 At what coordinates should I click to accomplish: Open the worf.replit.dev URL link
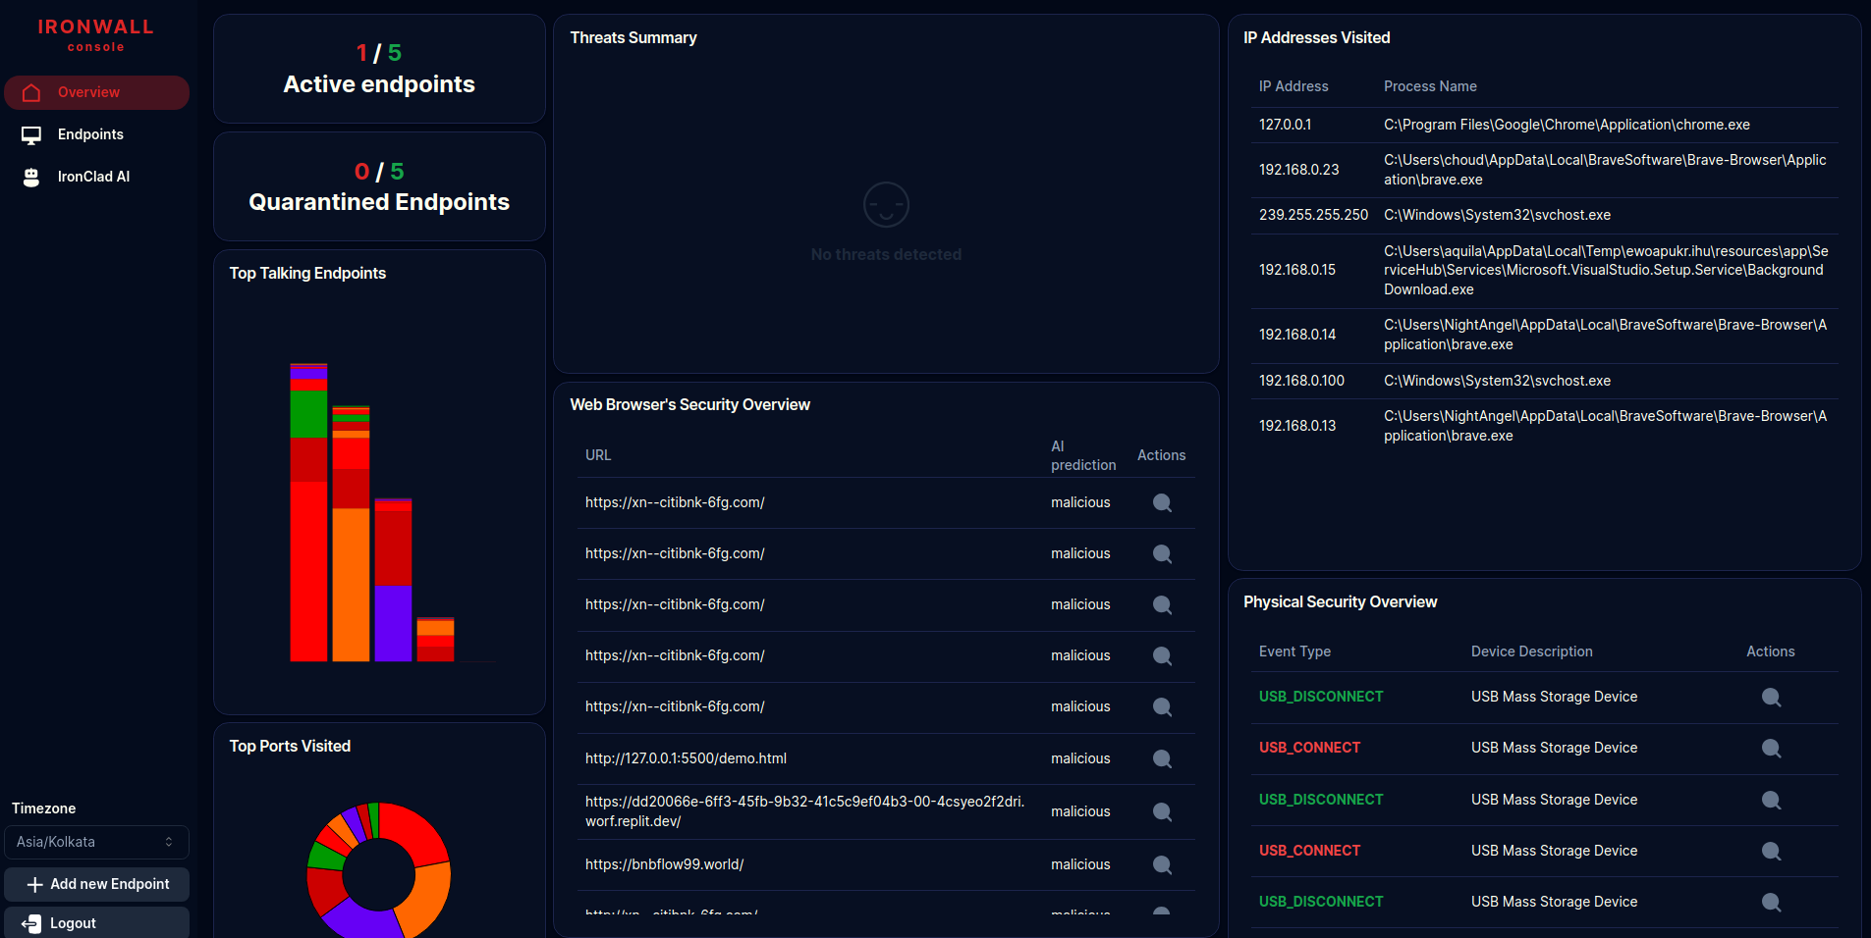point(805,810)
